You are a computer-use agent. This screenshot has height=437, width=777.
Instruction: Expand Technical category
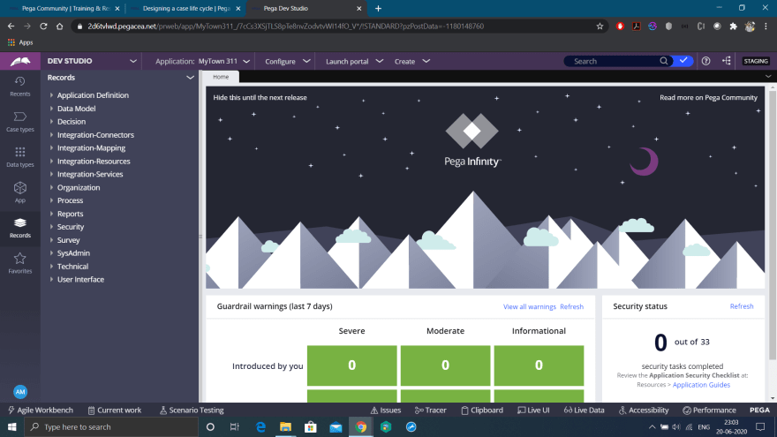click(x=51, y=266)
